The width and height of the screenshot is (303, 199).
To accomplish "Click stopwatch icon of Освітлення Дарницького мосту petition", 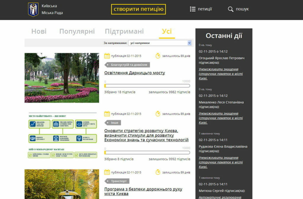I will pyautogui.click(x=158, y=56).
